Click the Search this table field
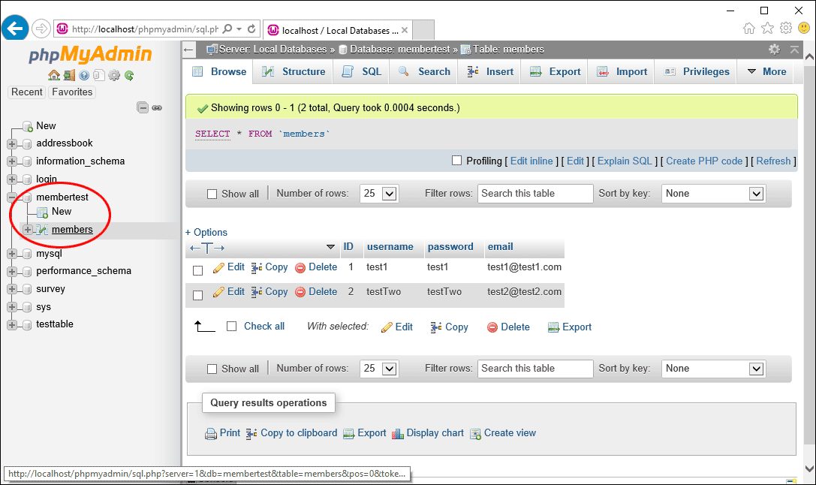The height and width of the screenshot is (485, 816). (534, 193)
